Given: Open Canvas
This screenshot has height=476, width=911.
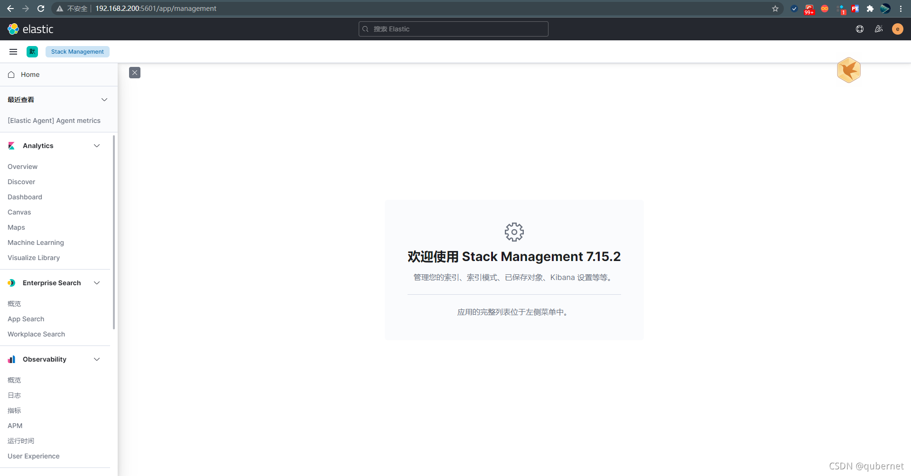Looking at the screenshot, I should pyautogui.click(x=19, y=212).
